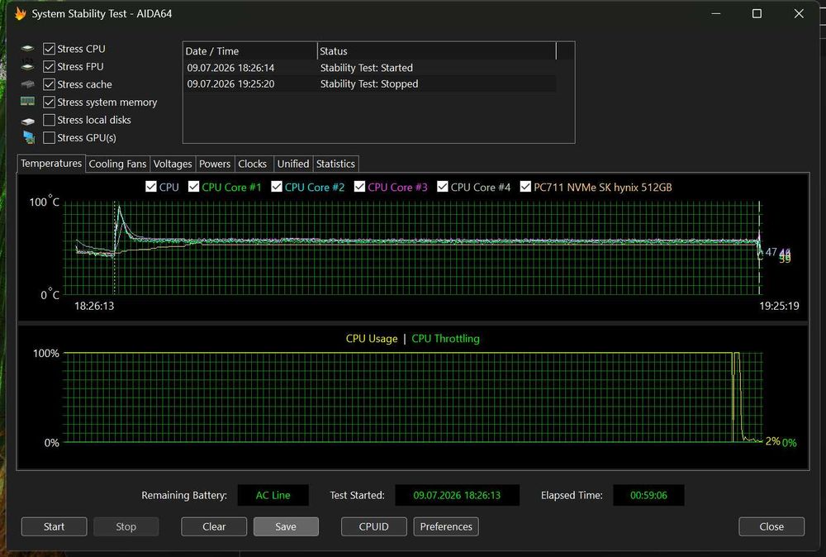Click the RAM module icon beside Stress system memory

coord(27,101)
